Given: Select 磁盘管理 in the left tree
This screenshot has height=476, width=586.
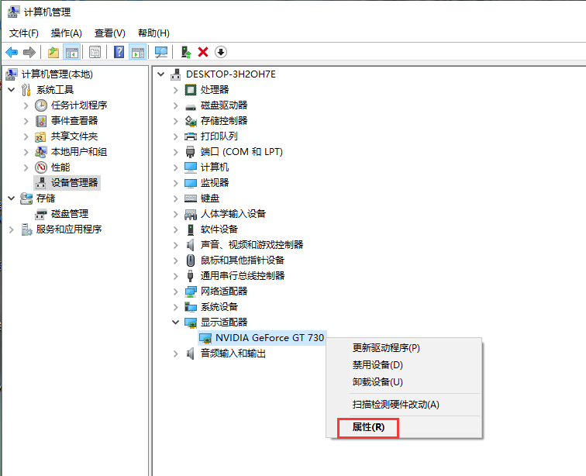Looking at the screenshot, I should 69,213.
